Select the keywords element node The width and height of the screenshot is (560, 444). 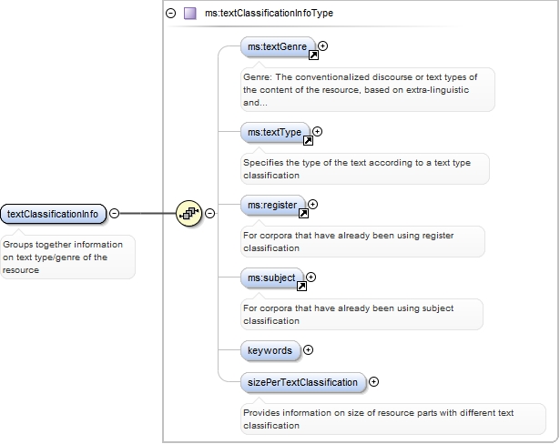[x=270, y=349]
